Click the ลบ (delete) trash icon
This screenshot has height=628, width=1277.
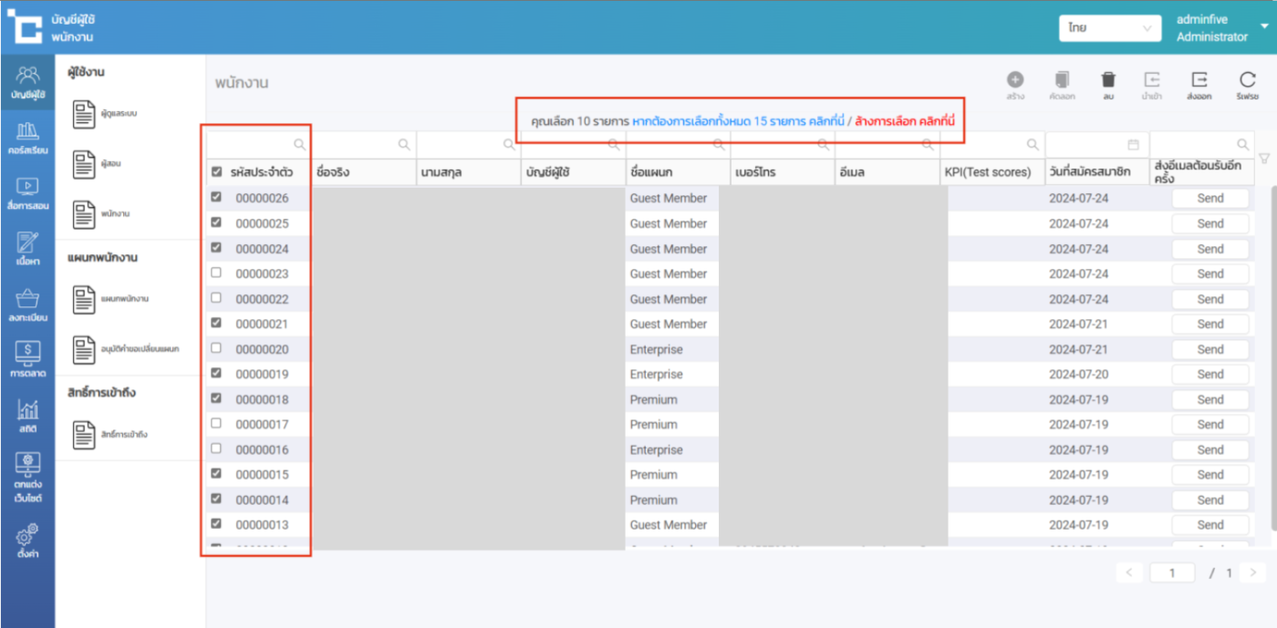[x=1107, y=80]
